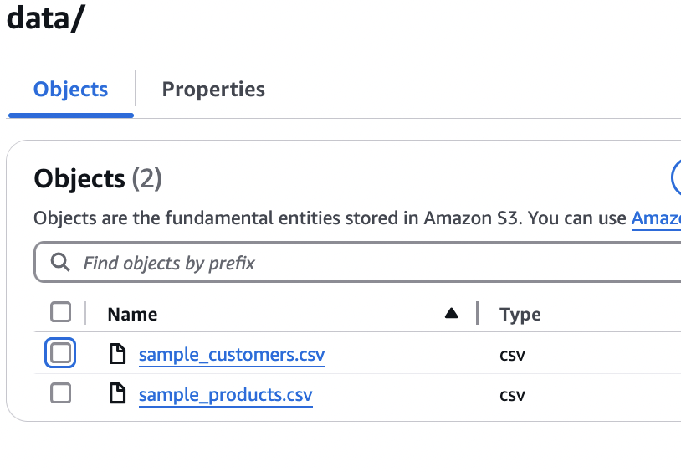Toggle the select-all checkbox in the header
The image size is (681, 472).
[x=60, y=313]
